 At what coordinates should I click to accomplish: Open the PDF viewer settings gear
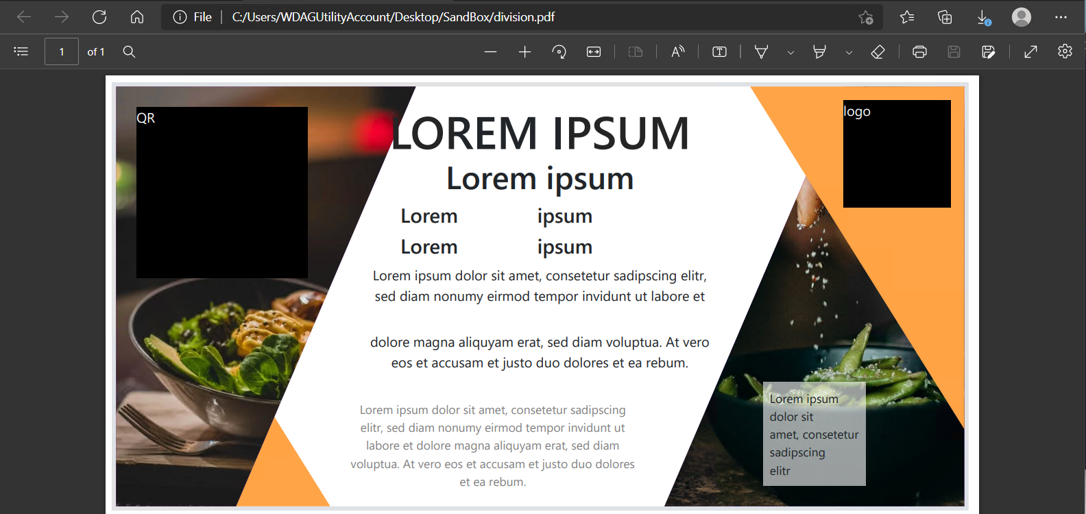click(1065, 51)
